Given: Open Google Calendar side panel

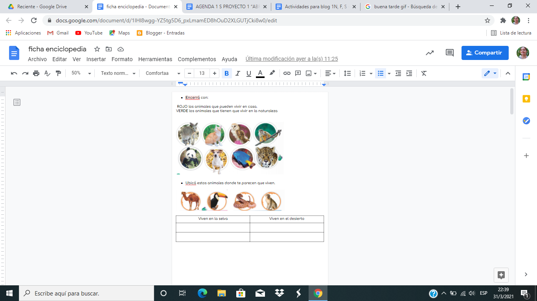Looking at the screenshot, I should pos(526,77).
